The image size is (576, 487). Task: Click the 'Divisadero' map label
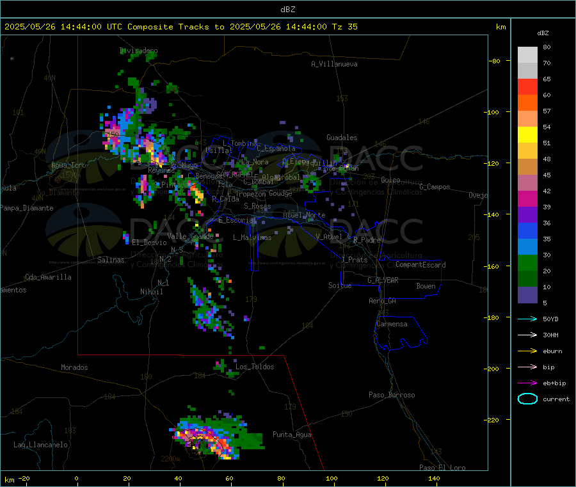coord(138,51)
